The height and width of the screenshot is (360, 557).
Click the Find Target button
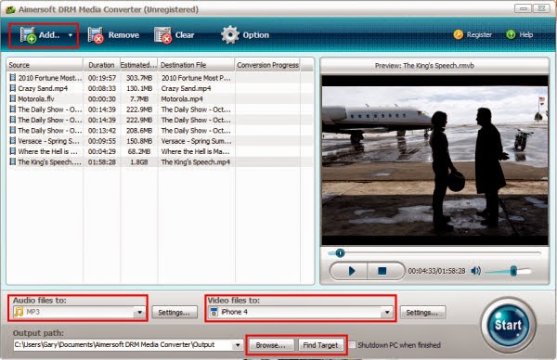point(321,345)
